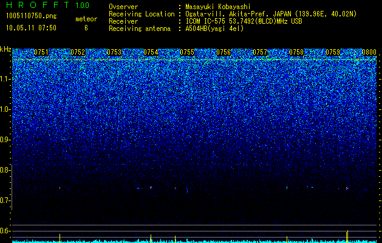Click the 0753 time marker
This screenshot has height=243, width=382.
coord(114,52)
